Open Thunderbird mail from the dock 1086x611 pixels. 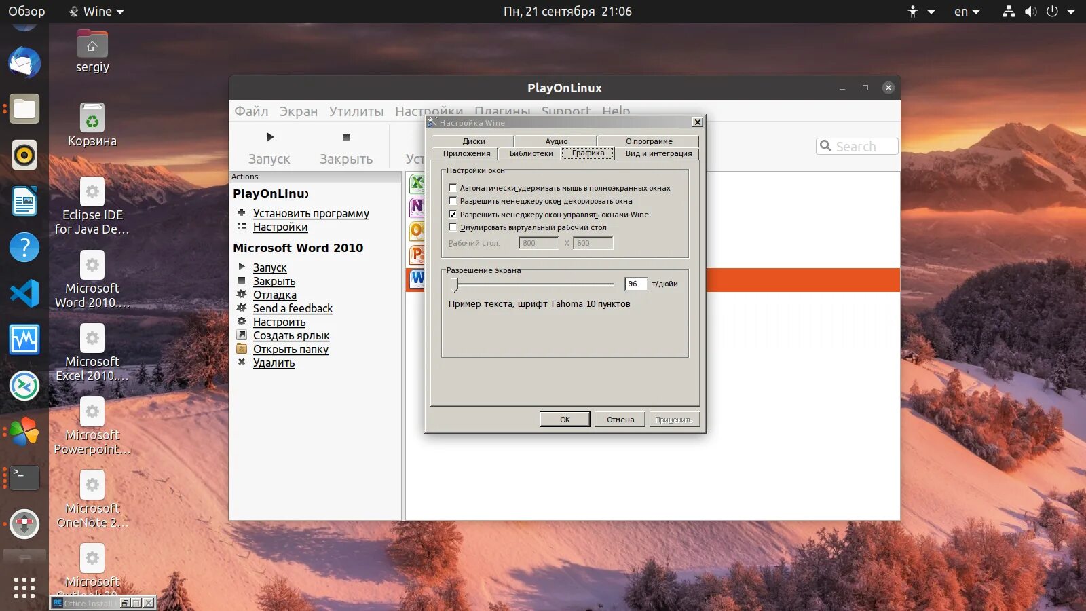(24, 63)
